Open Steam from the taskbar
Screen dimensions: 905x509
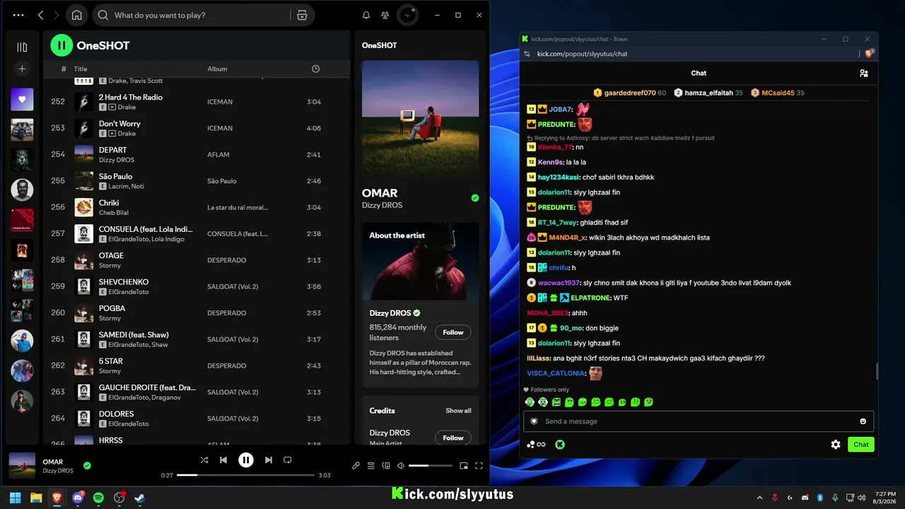click(140, 498)
